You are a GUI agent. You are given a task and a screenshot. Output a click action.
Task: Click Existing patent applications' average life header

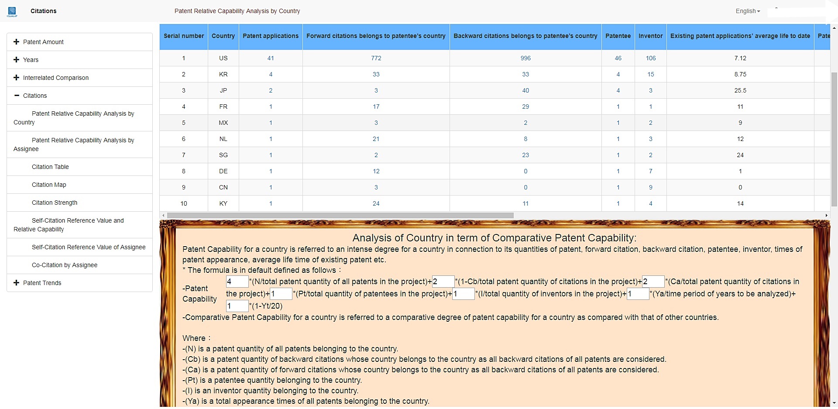[740, 36]
